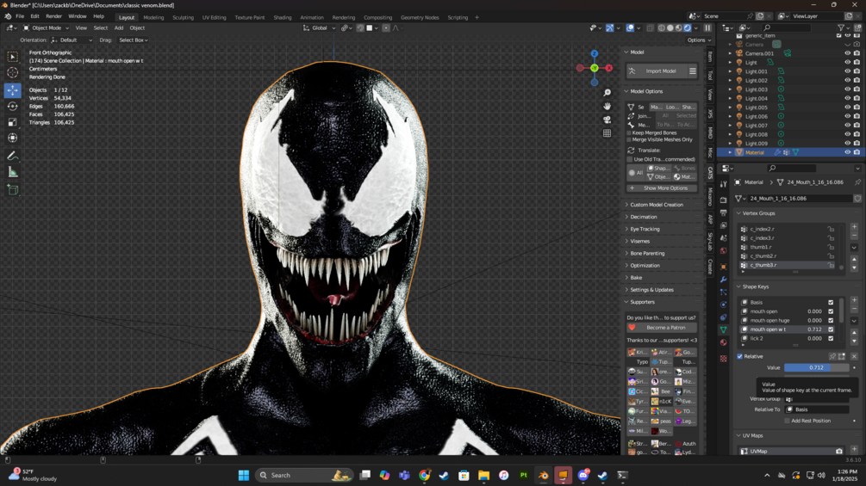This screenshot has width=866, height=486.
Task: Open the Object Mode dropdown
Action: pyautogui.click(x=47, y=28)
